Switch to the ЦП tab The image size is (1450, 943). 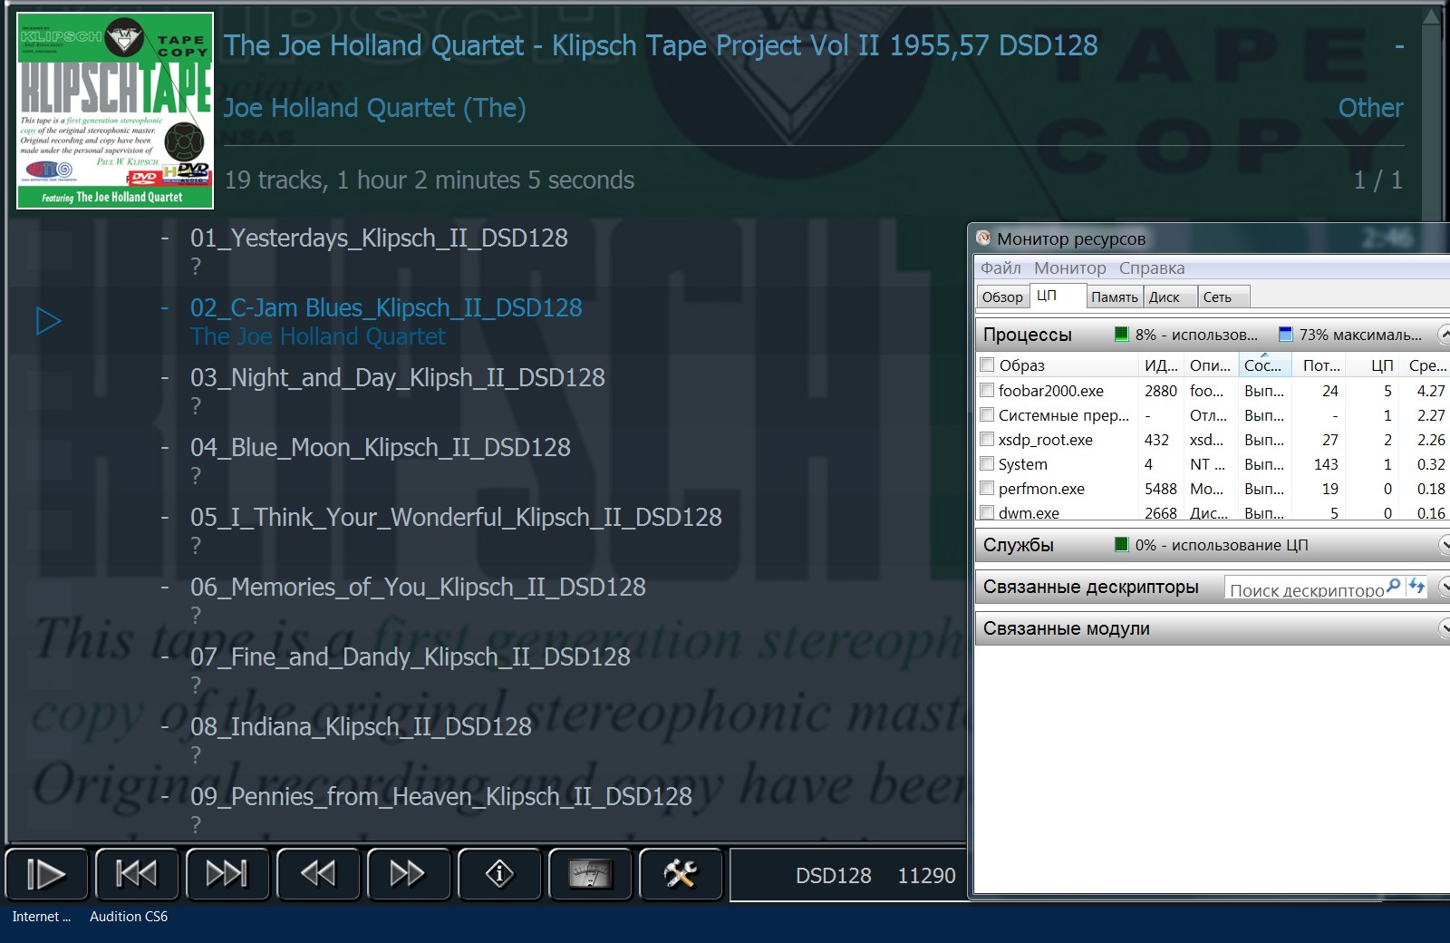[x=1057, y=296]
